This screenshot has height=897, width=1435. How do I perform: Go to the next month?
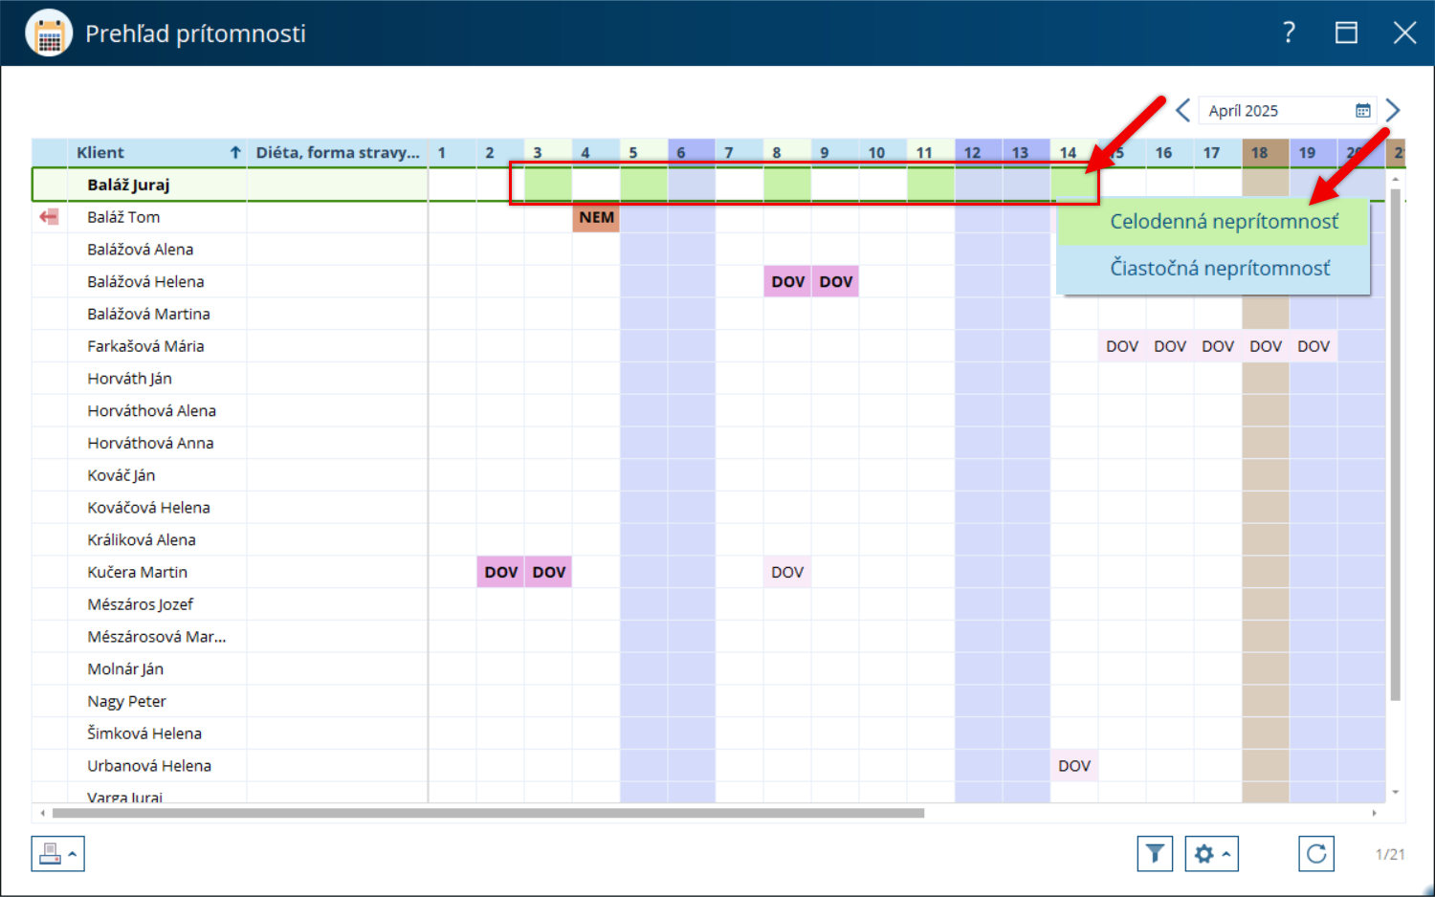pos(1393,111)
